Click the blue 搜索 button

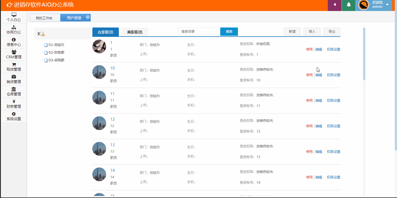tap(229, 32)
